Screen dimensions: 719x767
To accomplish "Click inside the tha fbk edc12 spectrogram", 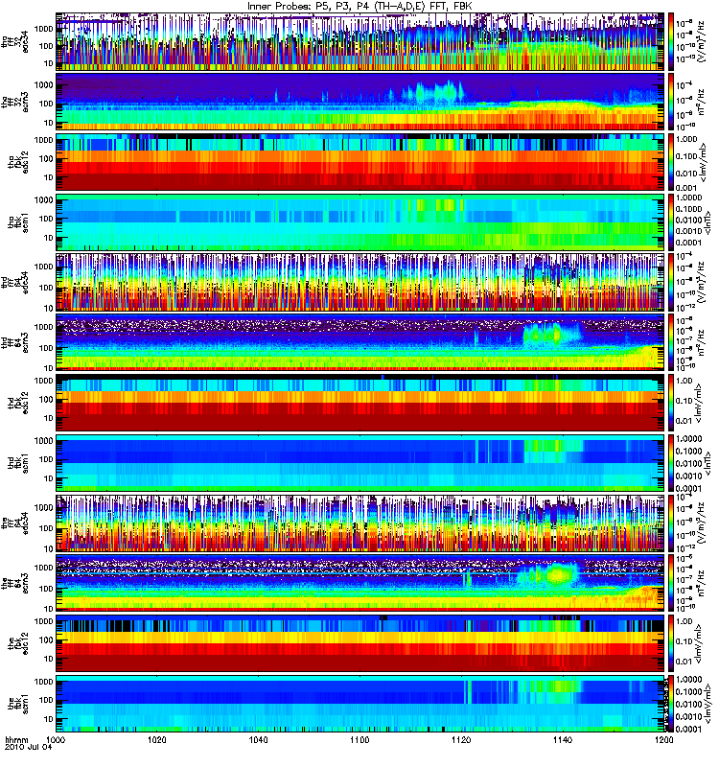I will [x=360, y=162].
